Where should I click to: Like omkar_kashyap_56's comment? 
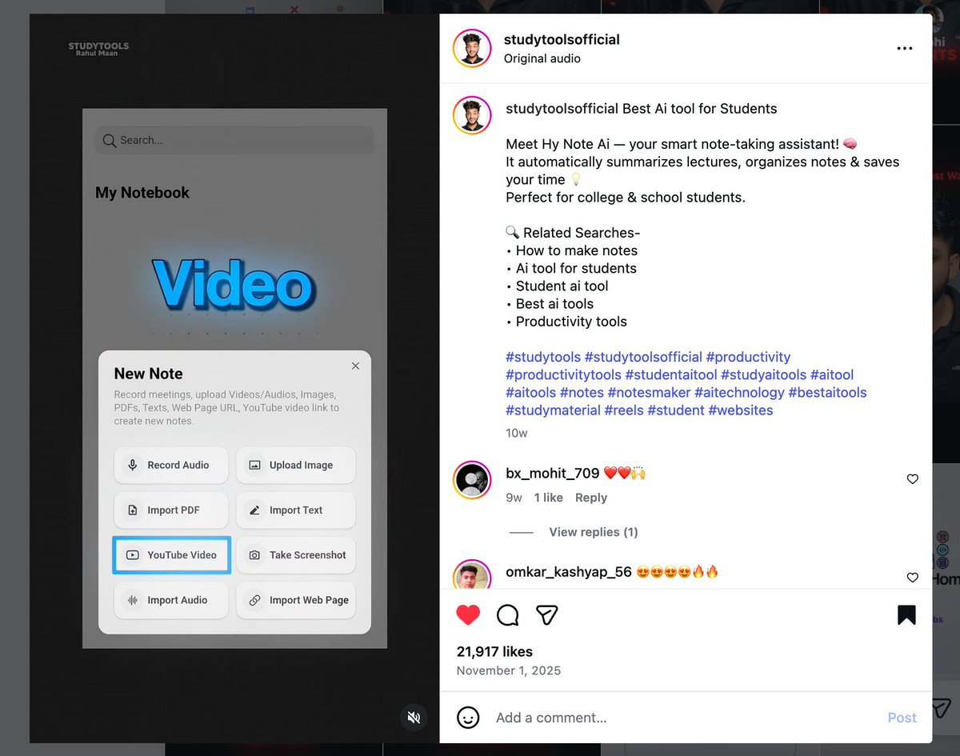tap(913, 578)
